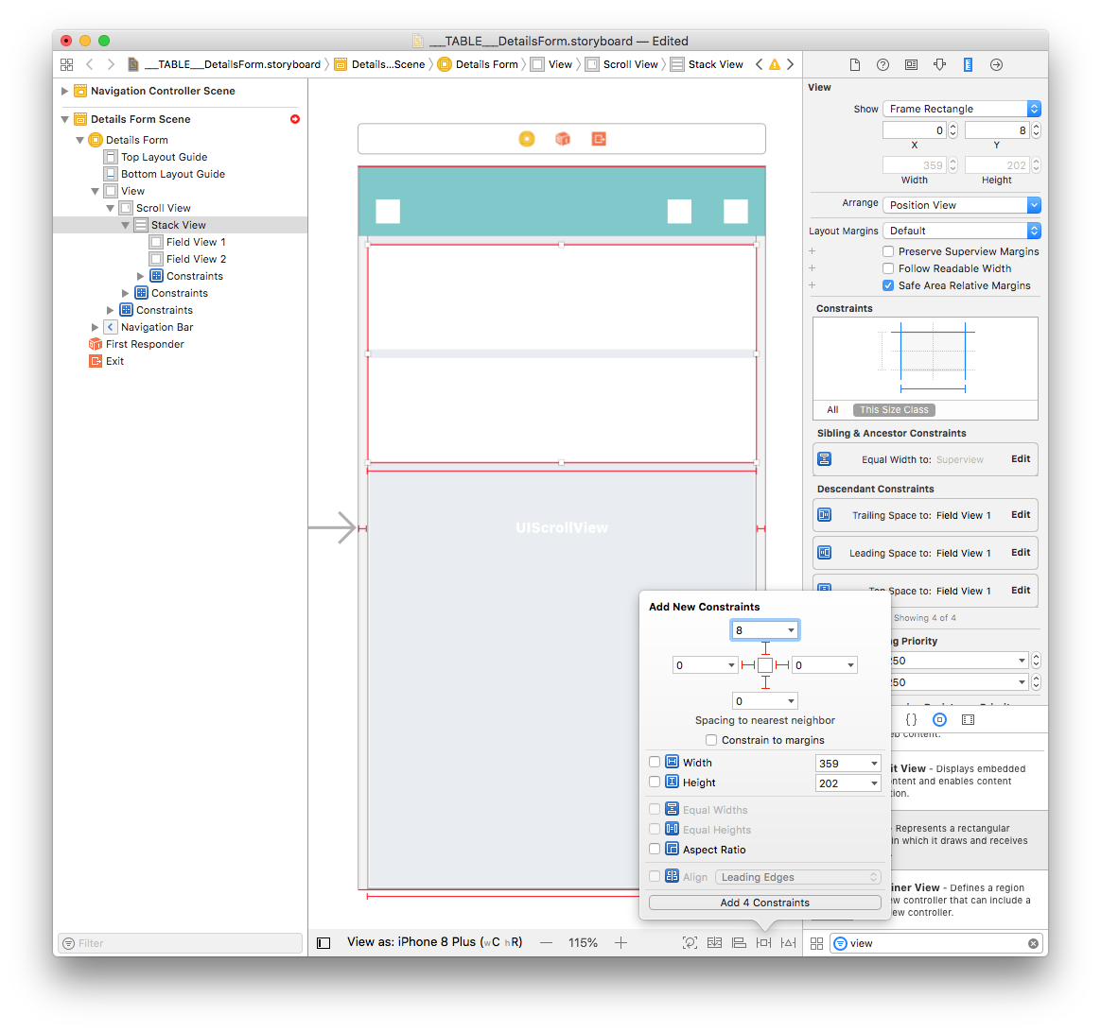Viewport: 1101px width, 1032px height.
Task: Expand the Navigation Bar item
Action: (95, 328)
